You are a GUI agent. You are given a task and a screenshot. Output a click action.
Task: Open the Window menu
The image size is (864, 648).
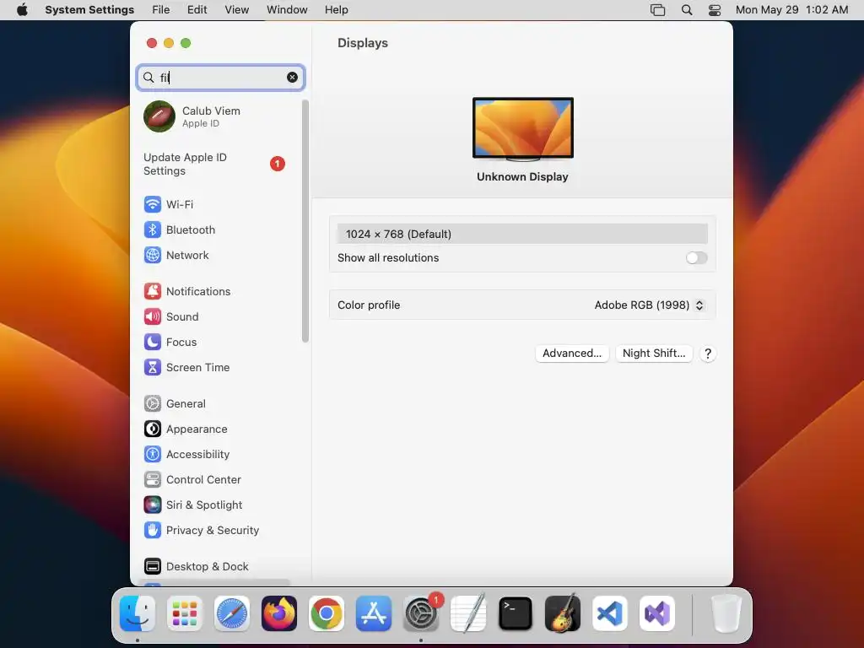click(287, 10)
